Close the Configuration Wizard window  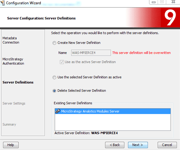click(173, 2)
